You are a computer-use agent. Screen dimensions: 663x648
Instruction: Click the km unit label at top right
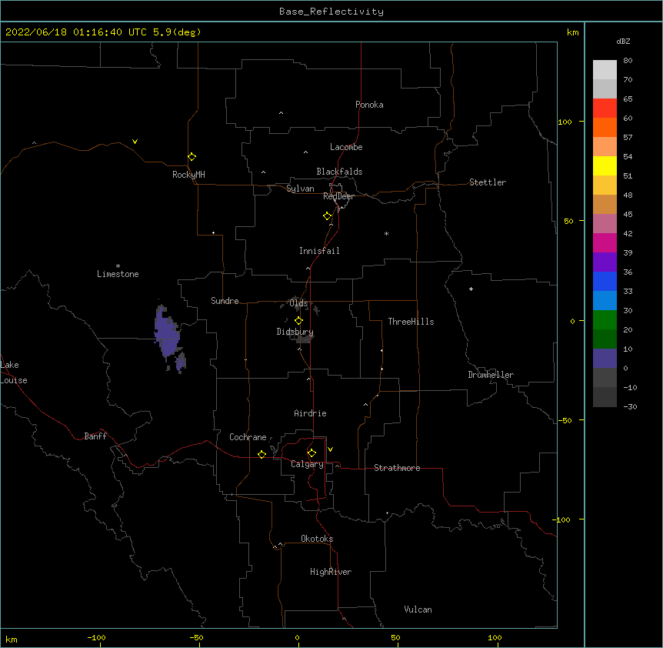tap(572, 32)
